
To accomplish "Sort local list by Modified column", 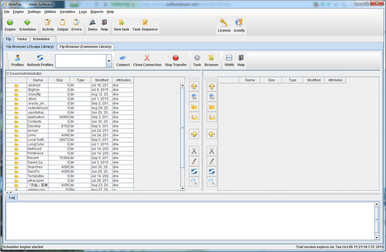I will [x=102, y=80].
